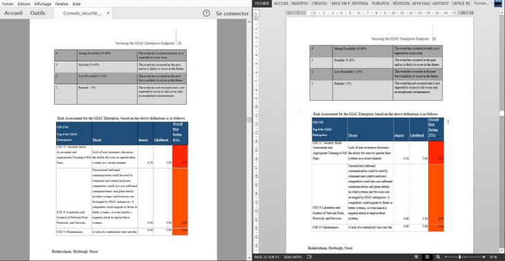The height and width of the screenshot is (261, 505).
Task: Open the PUBLIPOSTAGE ribbon tab in Word
Action: (380, 3)
